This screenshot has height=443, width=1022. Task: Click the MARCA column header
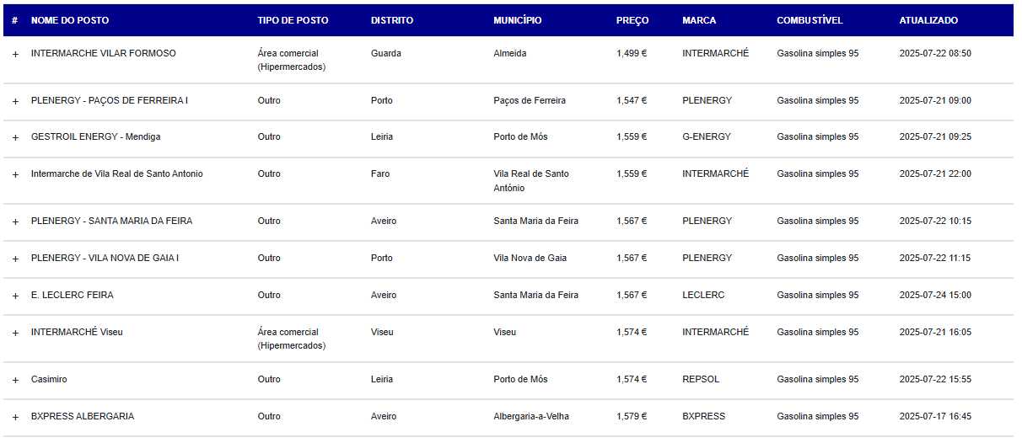point(699,20)
